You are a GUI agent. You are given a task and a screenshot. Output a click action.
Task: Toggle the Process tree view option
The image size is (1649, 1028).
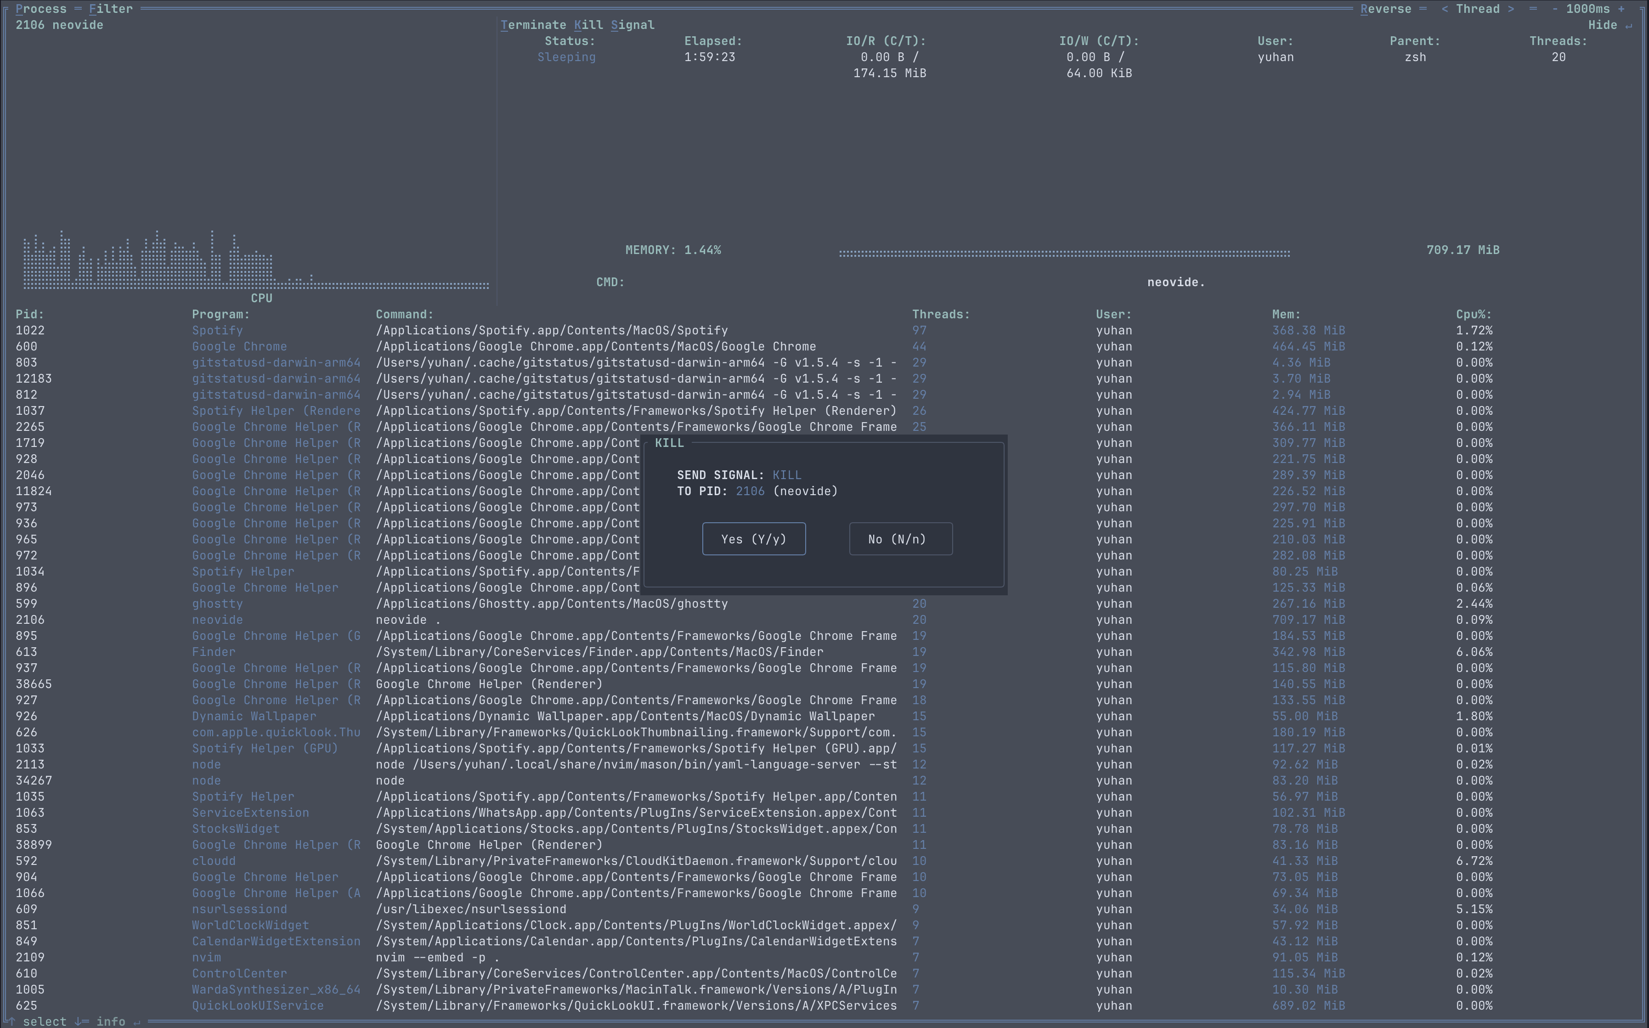41,9
